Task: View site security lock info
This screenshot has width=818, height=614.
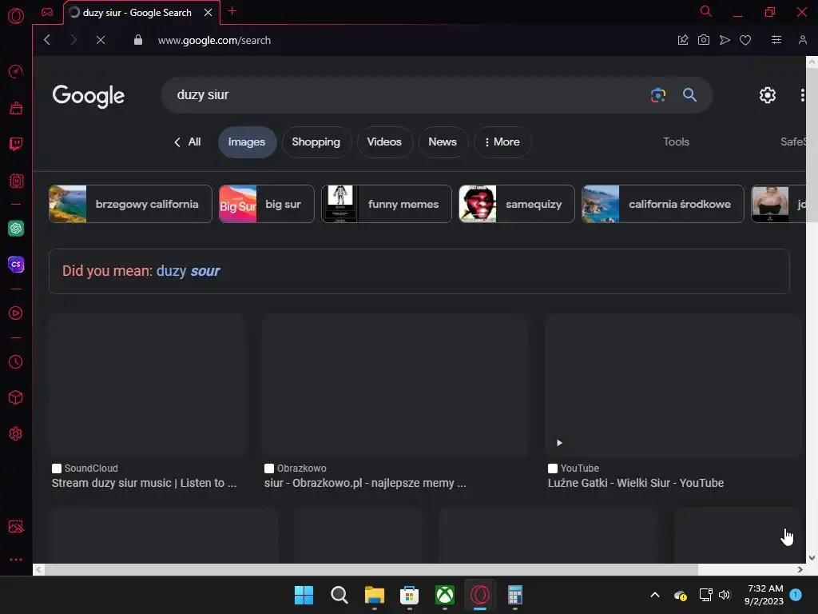Action: click(x=137, y=40)
